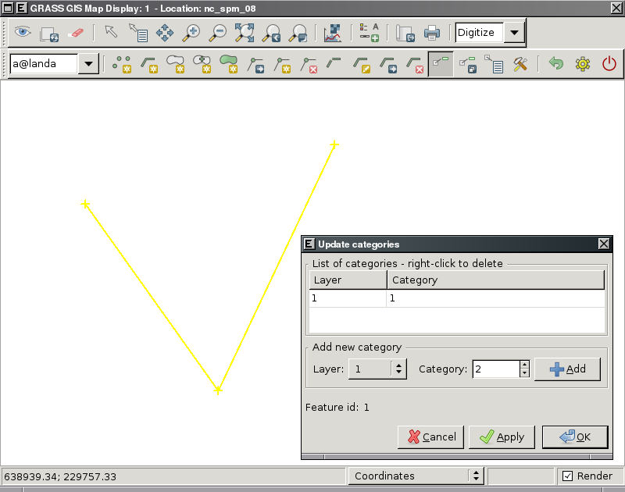The width and height of the screenshot is (625, 492).
Task: Toggle the Display/update categories tool
Action: pos(441,64)
